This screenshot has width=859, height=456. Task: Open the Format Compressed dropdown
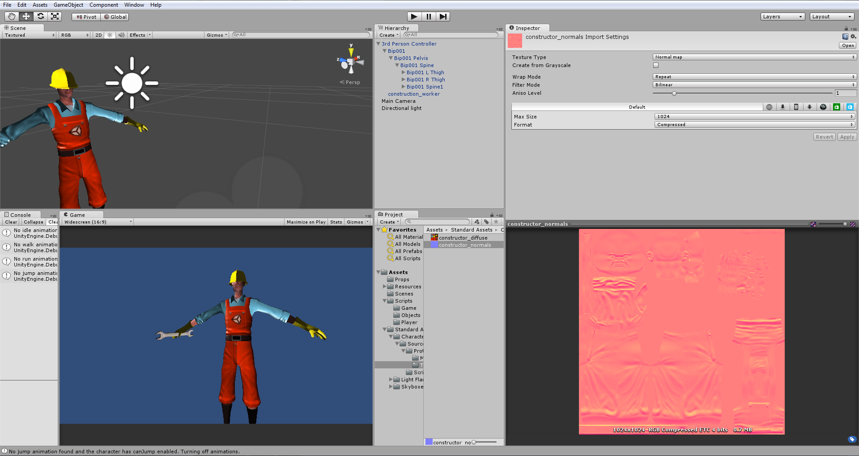tap(755, 125)
